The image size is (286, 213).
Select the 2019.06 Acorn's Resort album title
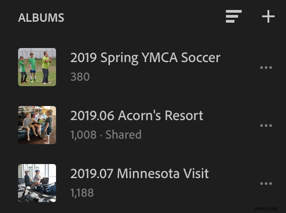136,116
